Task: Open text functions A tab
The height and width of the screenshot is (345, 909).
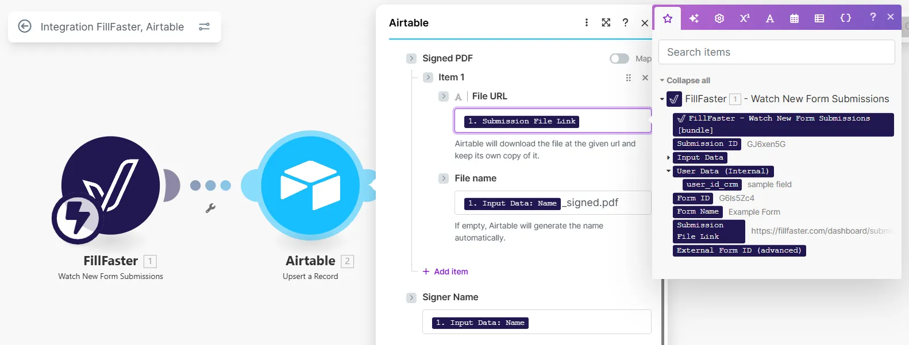Action: (x=770, y=18)
